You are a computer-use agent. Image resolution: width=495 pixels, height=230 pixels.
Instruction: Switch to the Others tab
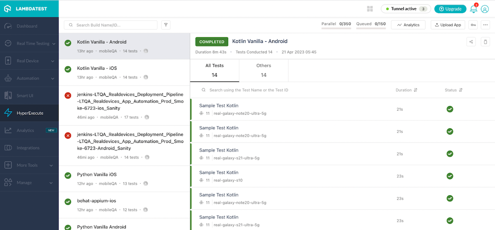(x=264, y=71)
